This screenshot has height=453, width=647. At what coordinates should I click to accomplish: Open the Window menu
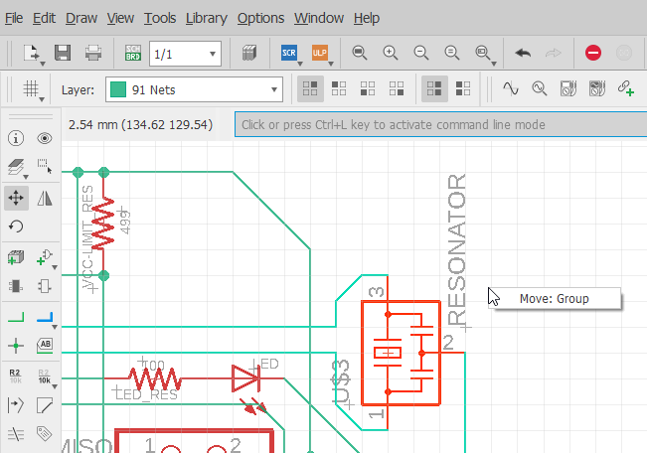319,18
